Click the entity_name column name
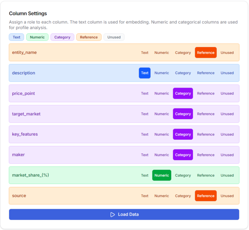Viewport: 249px width, 230px height. (24, 53)
